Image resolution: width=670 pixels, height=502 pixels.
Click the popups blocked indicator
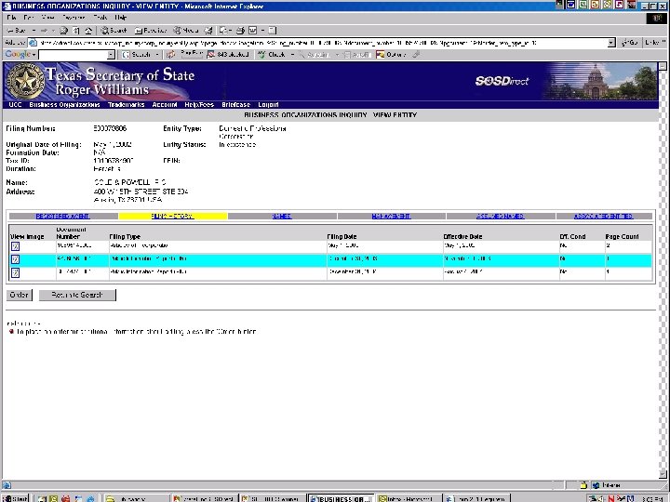click(x=228, y=55)
